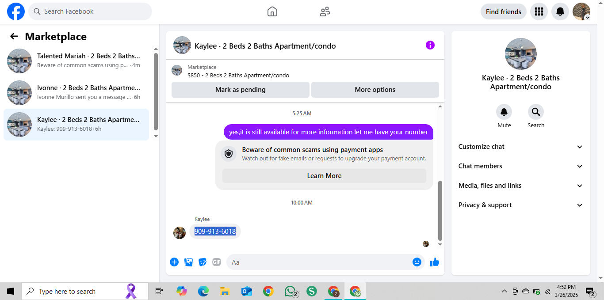Open the account profile picture menu
The image size is (604, 300).
click(x=581, y=11)
